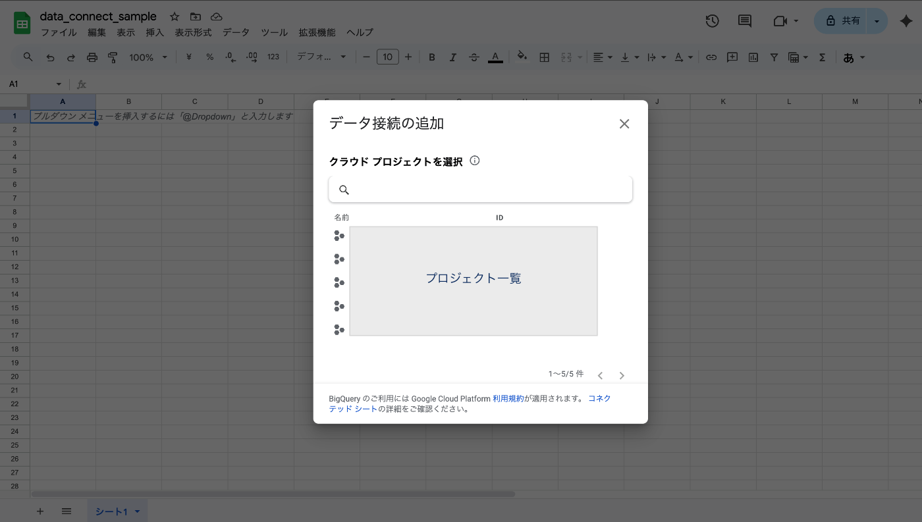Create a filter
This screenshot has width=922, height=522.
[x=774, y=57]
